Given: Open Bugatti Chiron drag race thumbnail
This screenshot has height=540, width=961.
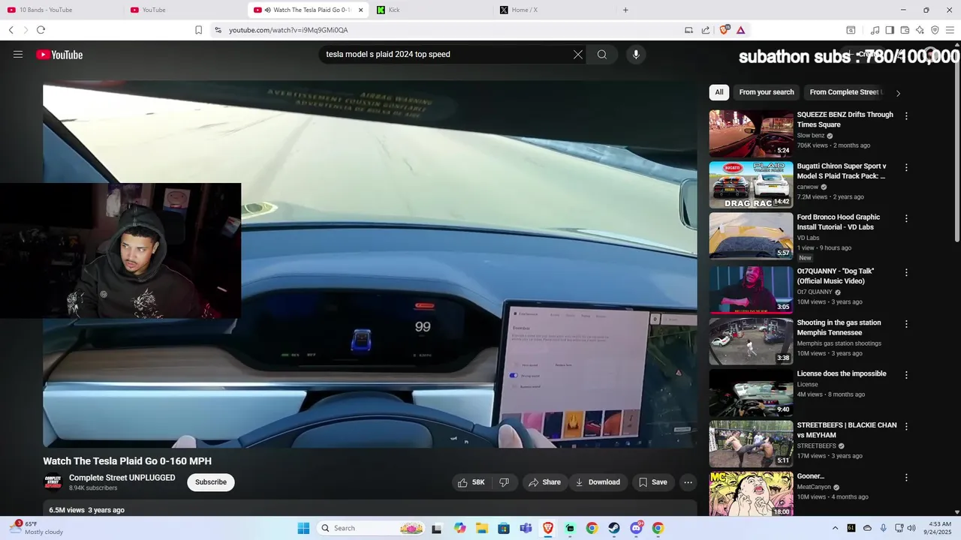Looking at the screenshot, I should pyautogui.click(x=751, y=184).
